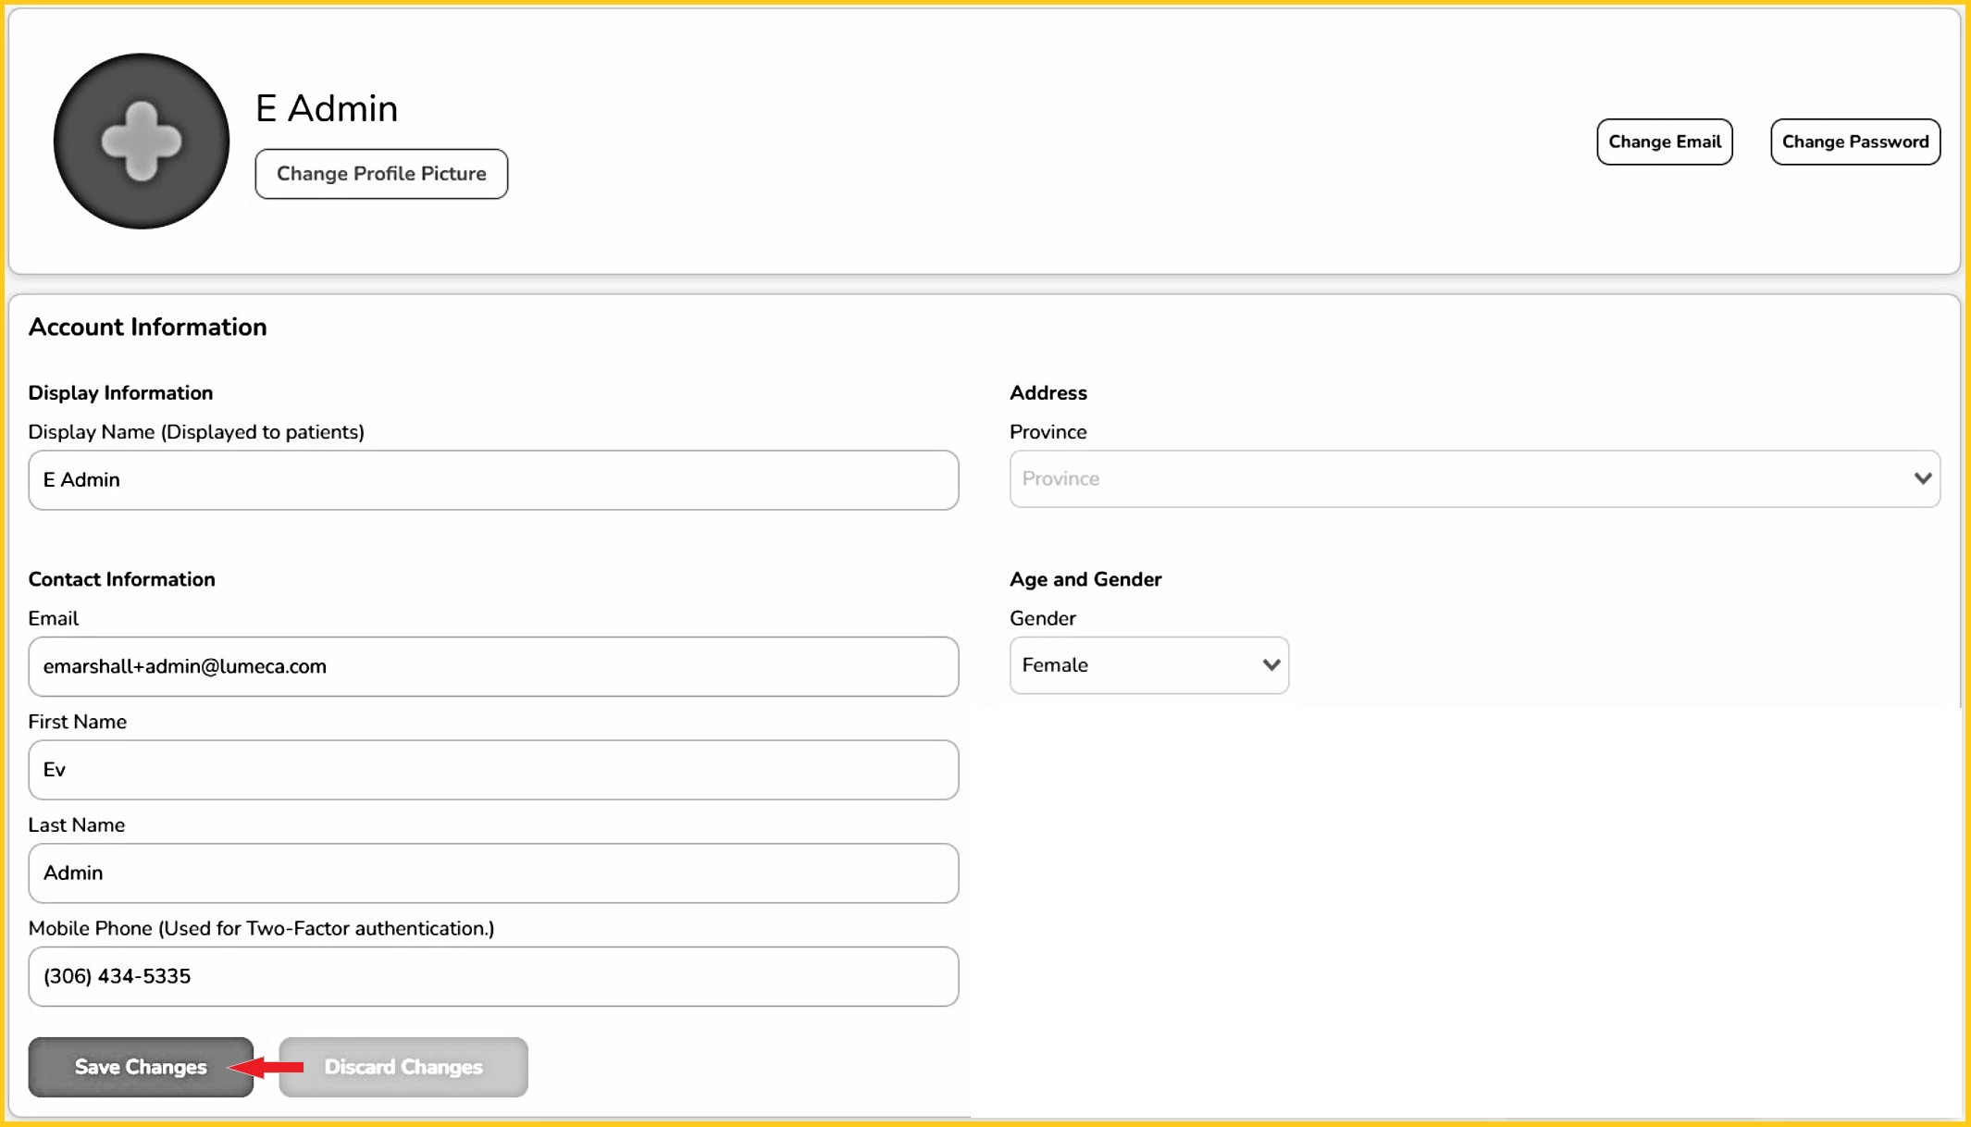Image resolution: width=1971 pixels, height=1127 pixels.
Task: Click the Contact Information section label
Action: pos(121,579)
